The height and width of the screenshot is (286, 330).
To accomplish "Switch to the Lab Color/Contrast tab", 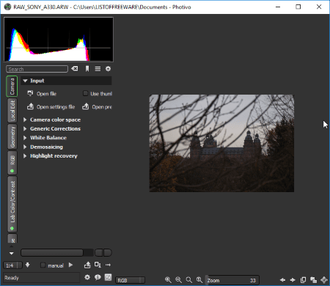I will coord(12,204).
